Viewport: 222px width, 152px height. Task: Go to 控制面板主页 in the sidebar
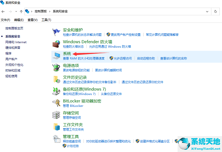click(x=14, y=28)
